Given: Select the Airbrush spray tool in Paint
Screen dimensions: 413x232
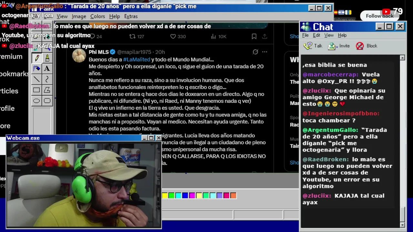Looking at the screenshot, I should 37,69.
